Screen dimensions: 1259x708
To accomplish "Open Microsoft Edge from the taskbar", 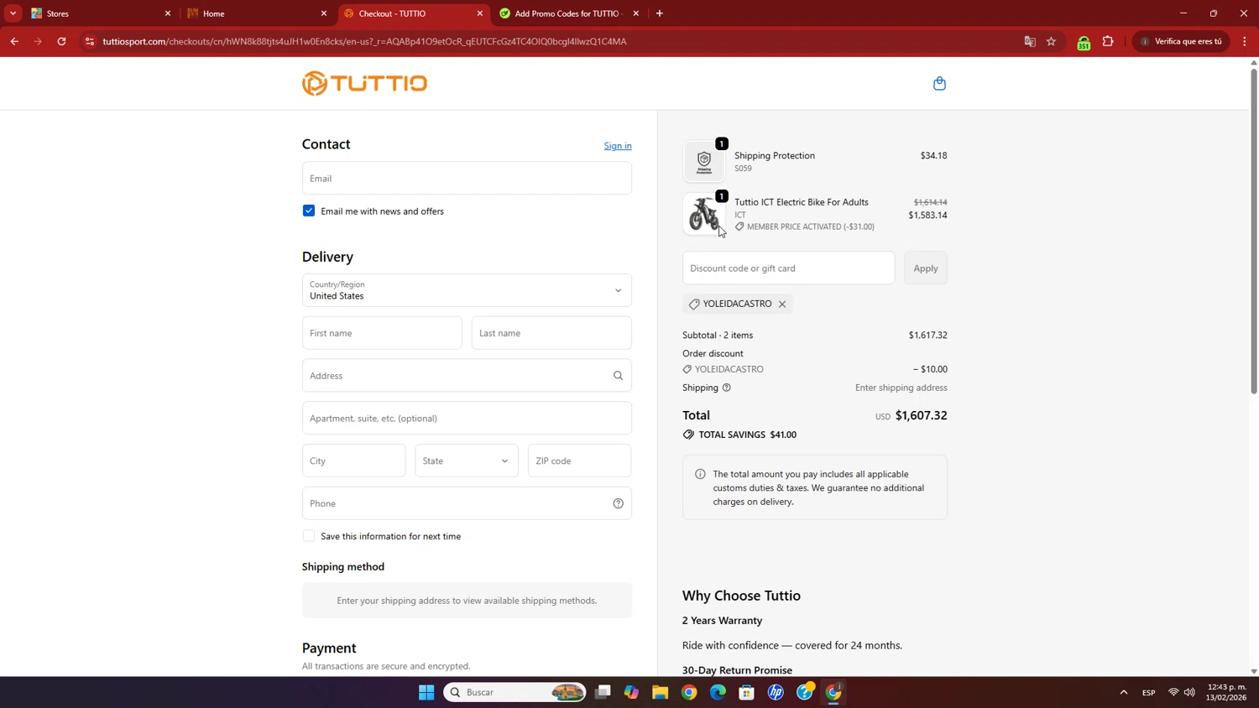I will pos(718,692).
